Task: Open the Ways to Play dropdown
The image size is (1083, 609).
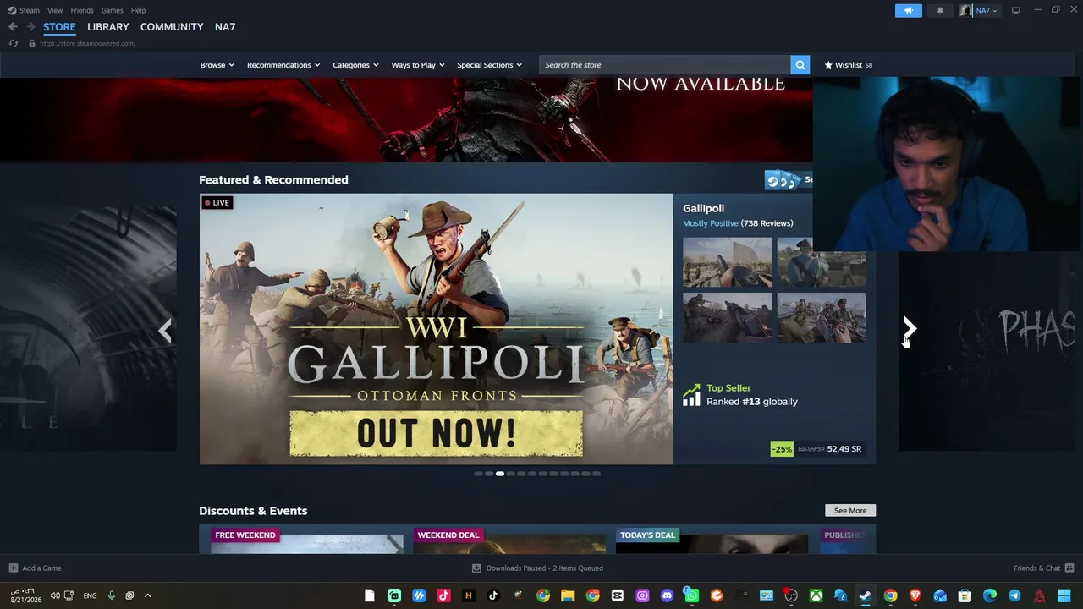Action: click(418, 65)
